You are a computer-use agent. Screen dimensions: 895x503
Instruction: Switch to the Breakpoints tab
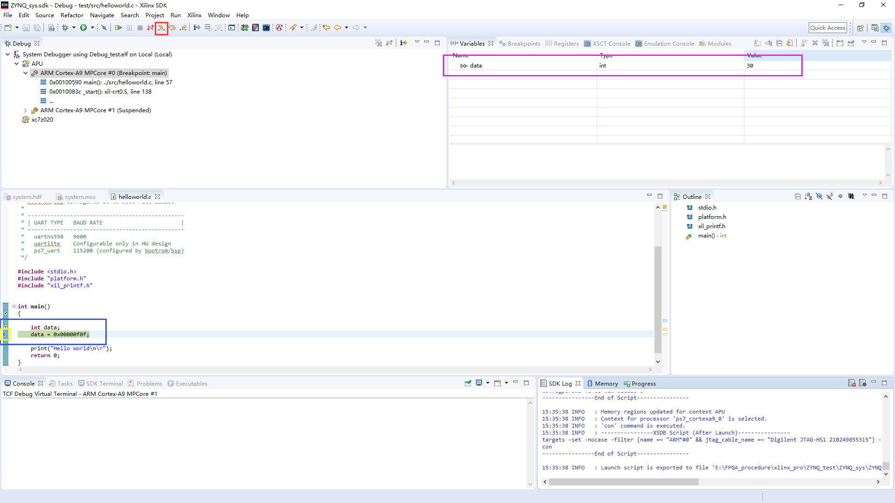pyautogui.click(x=520, y=44)
